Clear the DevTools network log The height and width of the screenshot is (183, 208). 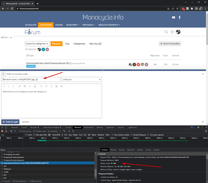[x=6, y=131]
